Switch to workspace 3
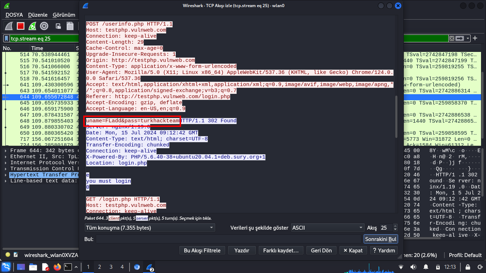This screenshot has height=273, width=486. click(x=111, y=267)
